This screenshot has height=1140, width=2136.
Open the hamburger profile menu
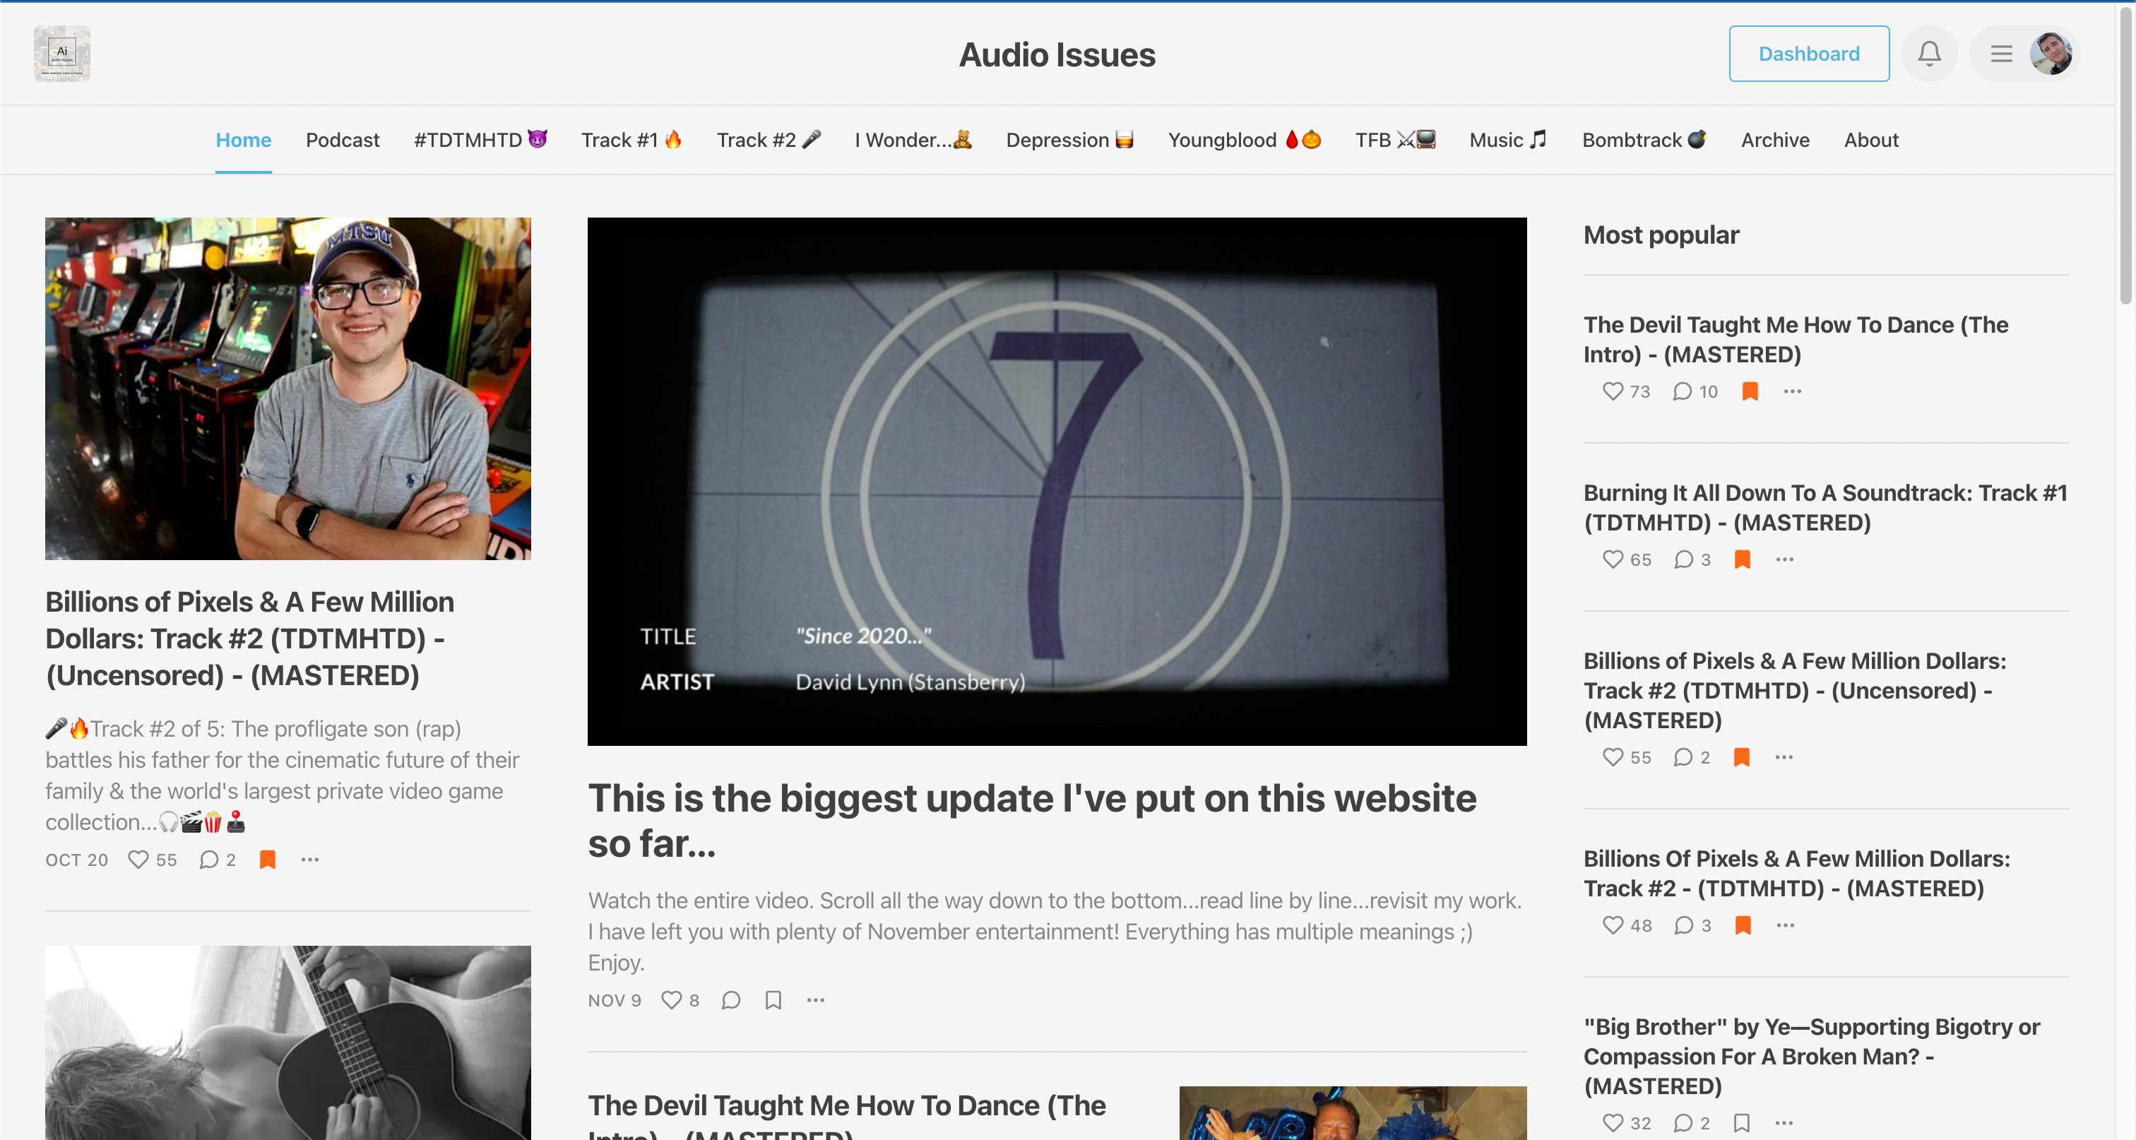pyautogui.click(x=2002, y=54)
